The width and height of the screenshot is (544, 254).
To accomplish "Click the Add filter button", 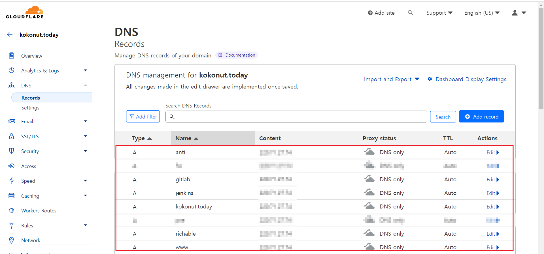I will 143,117.
